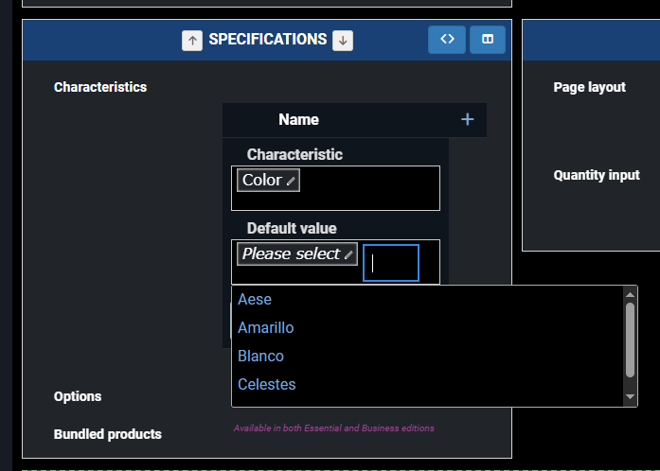This screenshot has height=471, width=660.
Task: Switch the Specifications column layout
Action: [x=488, y=40]
